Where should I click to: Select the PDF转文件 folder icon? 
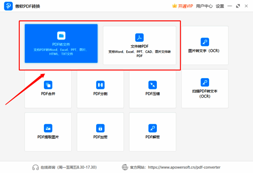[61, 35]
